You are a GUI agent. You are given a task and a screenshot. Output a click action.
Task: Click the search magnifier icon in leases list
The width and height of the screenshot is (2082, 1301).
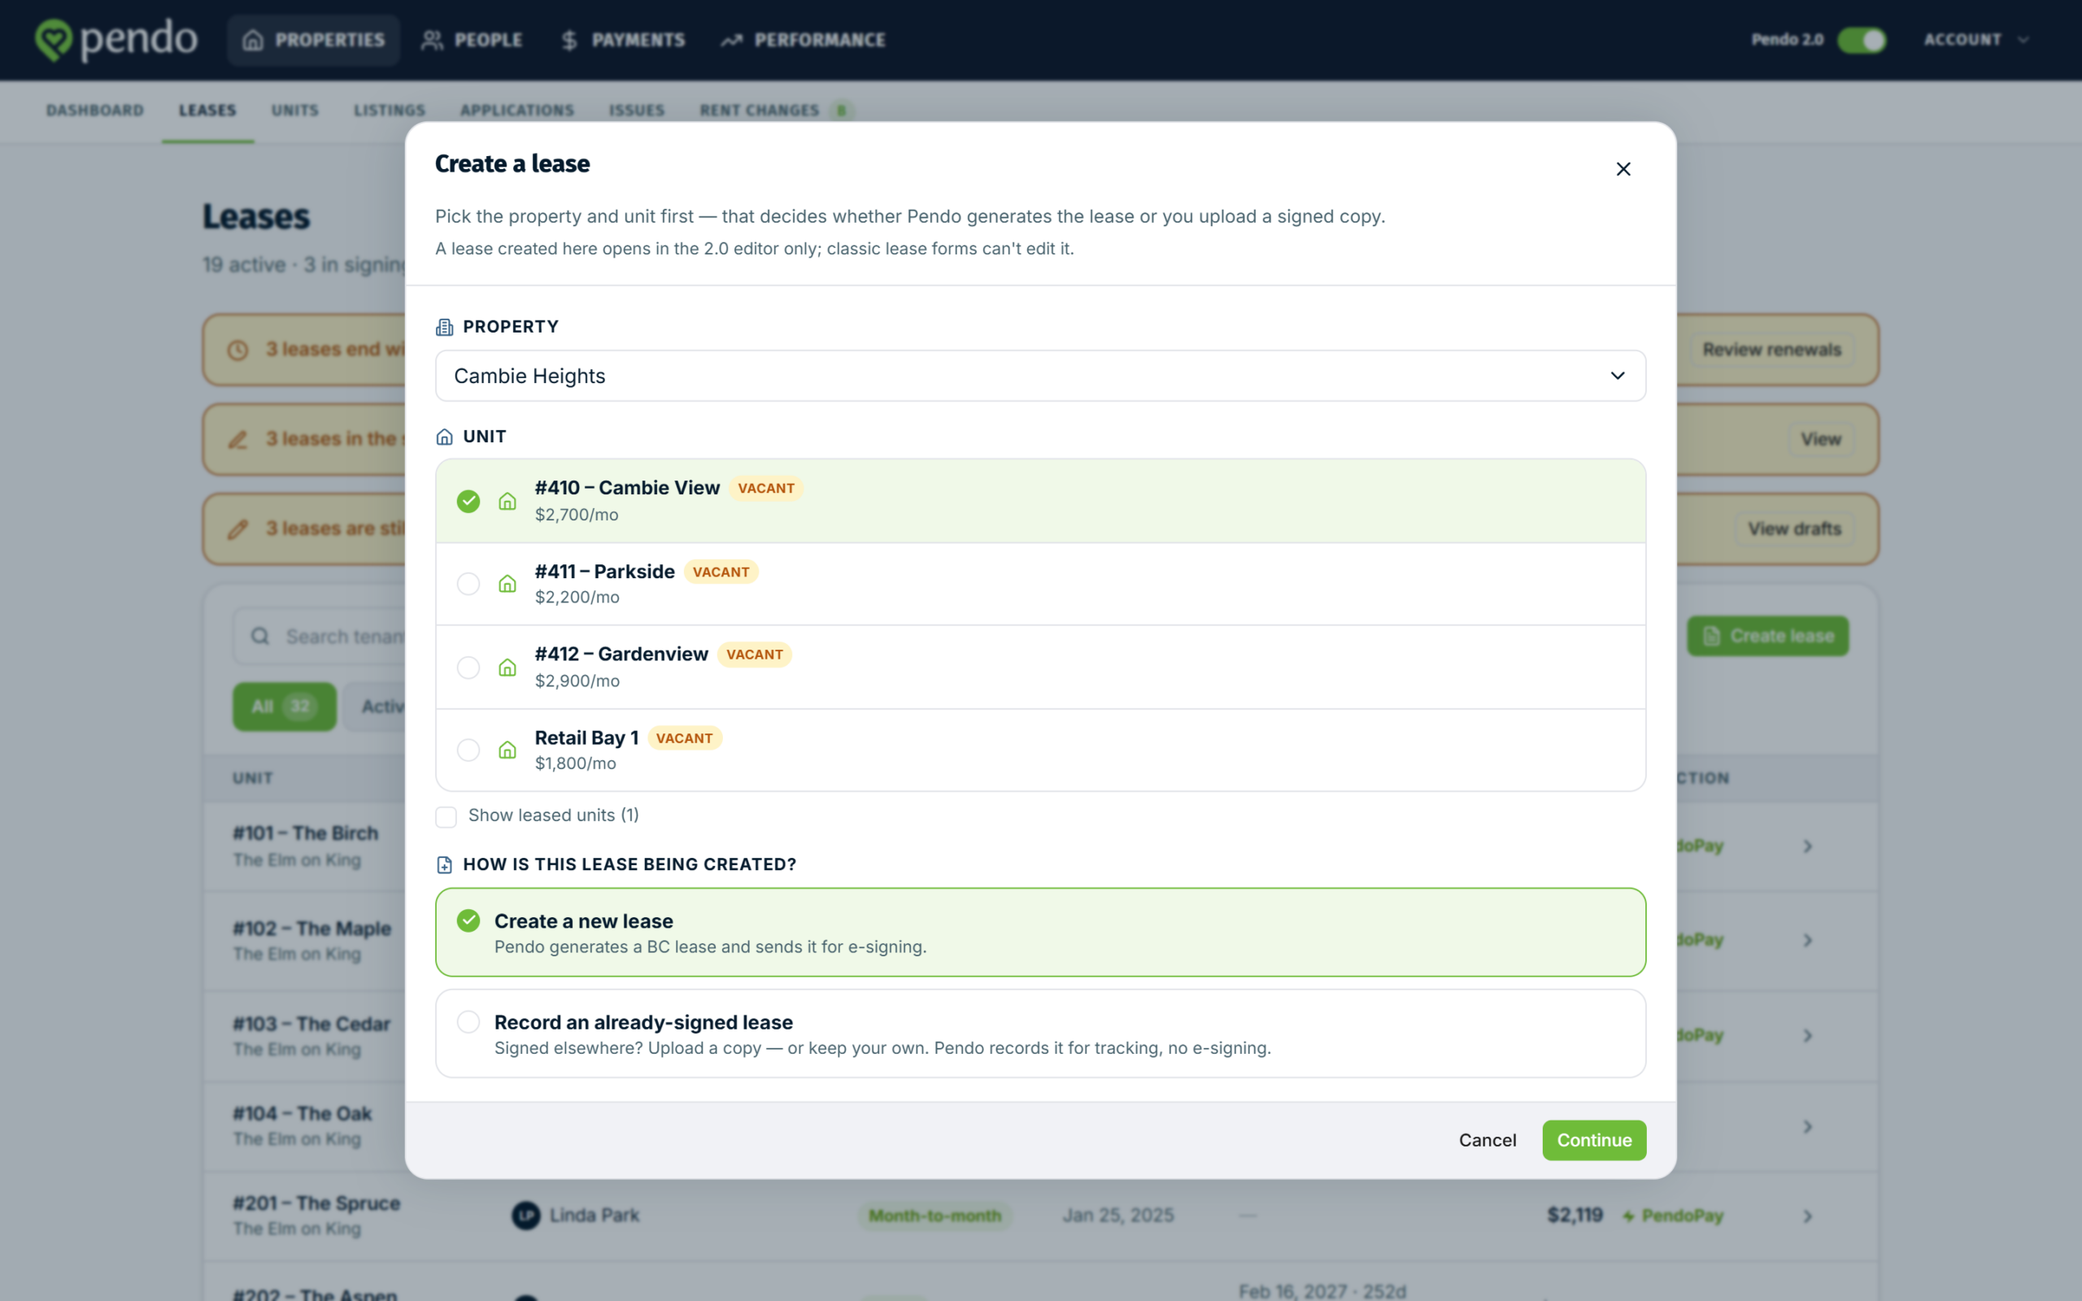click(259, 636)
